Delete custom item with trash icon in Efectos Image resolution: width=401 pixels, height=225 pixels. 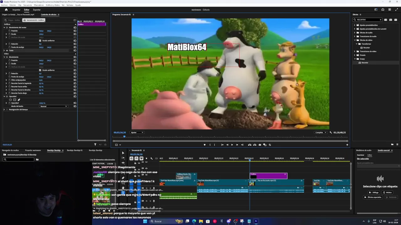[x=397, y=144]
